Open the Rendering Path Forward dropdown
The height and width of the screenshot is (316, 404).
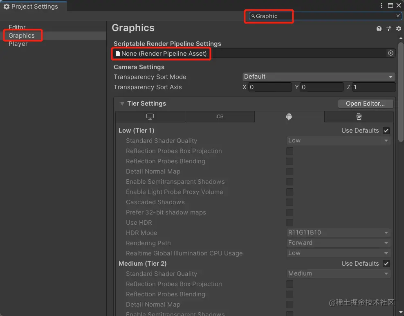coord(339,243)
